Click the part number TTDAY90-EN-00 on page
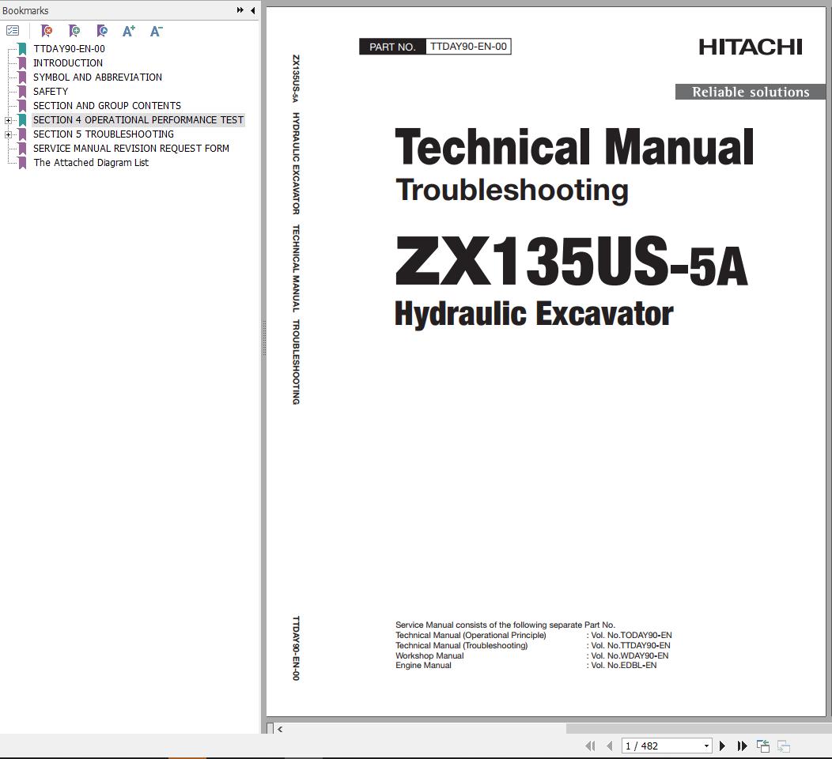 tap(468, 47)
